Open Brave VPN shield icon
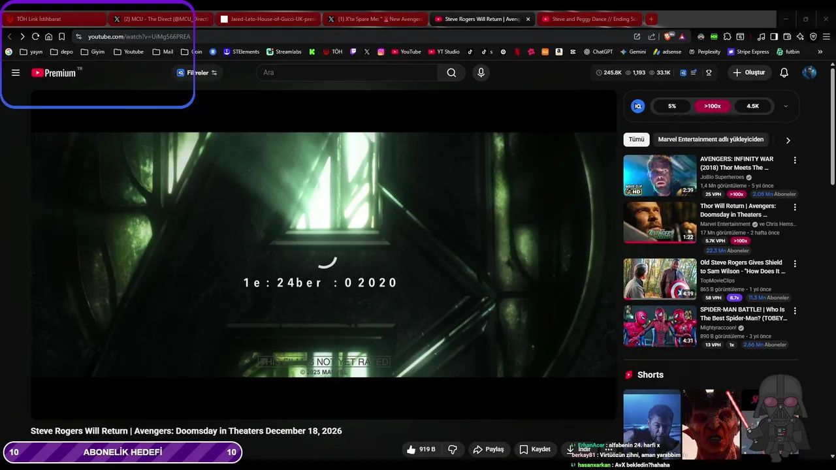 pyautogui.click(x=813, y=37)
